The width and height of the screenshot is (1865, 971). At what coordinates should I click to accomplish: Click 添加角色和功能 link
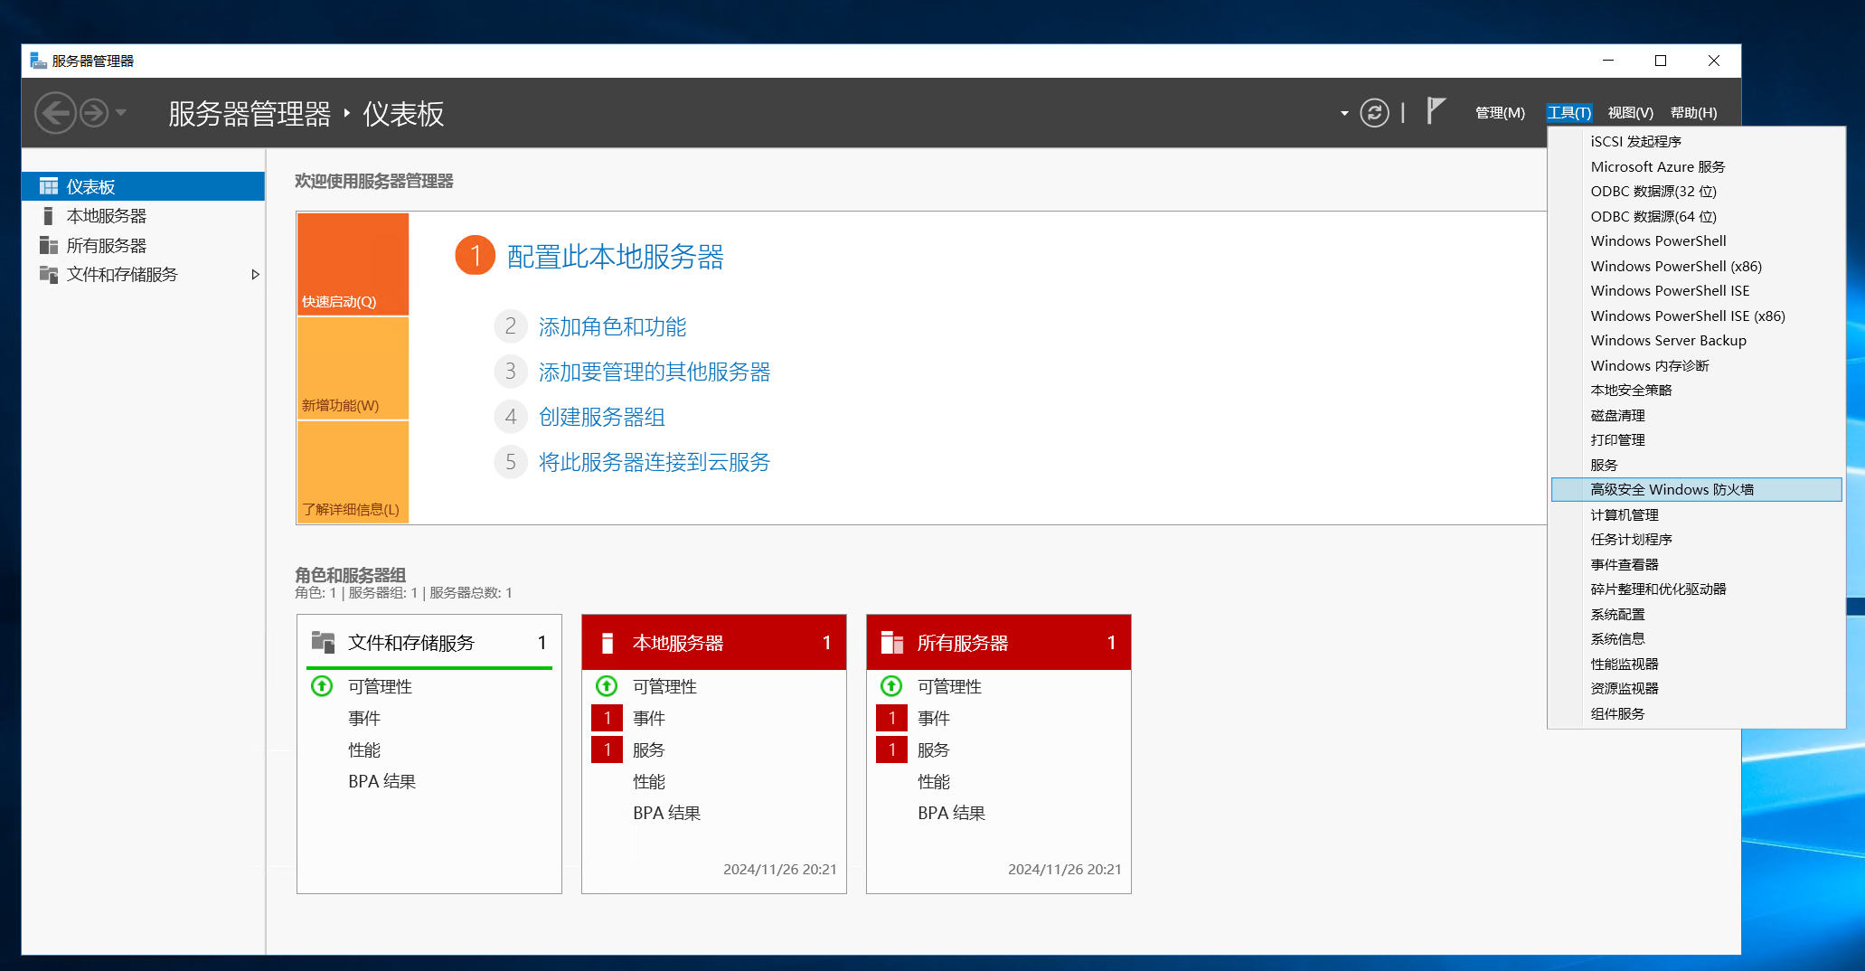click(612, 326)
